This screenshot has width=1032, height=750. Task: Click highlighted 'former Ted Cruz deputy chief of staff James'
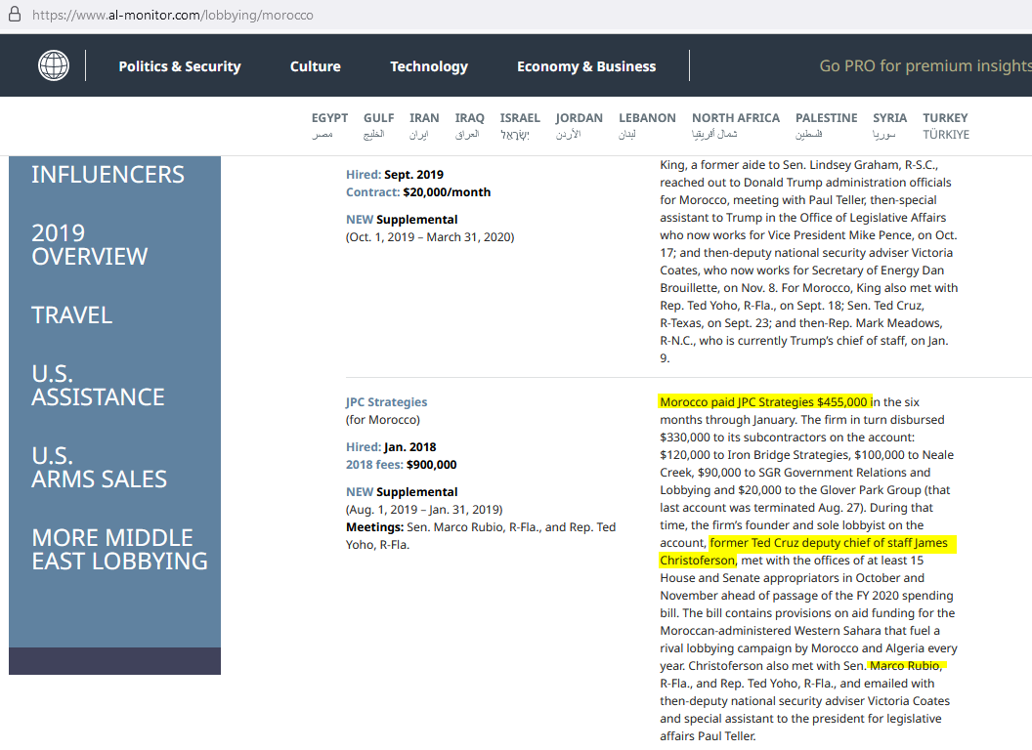click(829, 543)
